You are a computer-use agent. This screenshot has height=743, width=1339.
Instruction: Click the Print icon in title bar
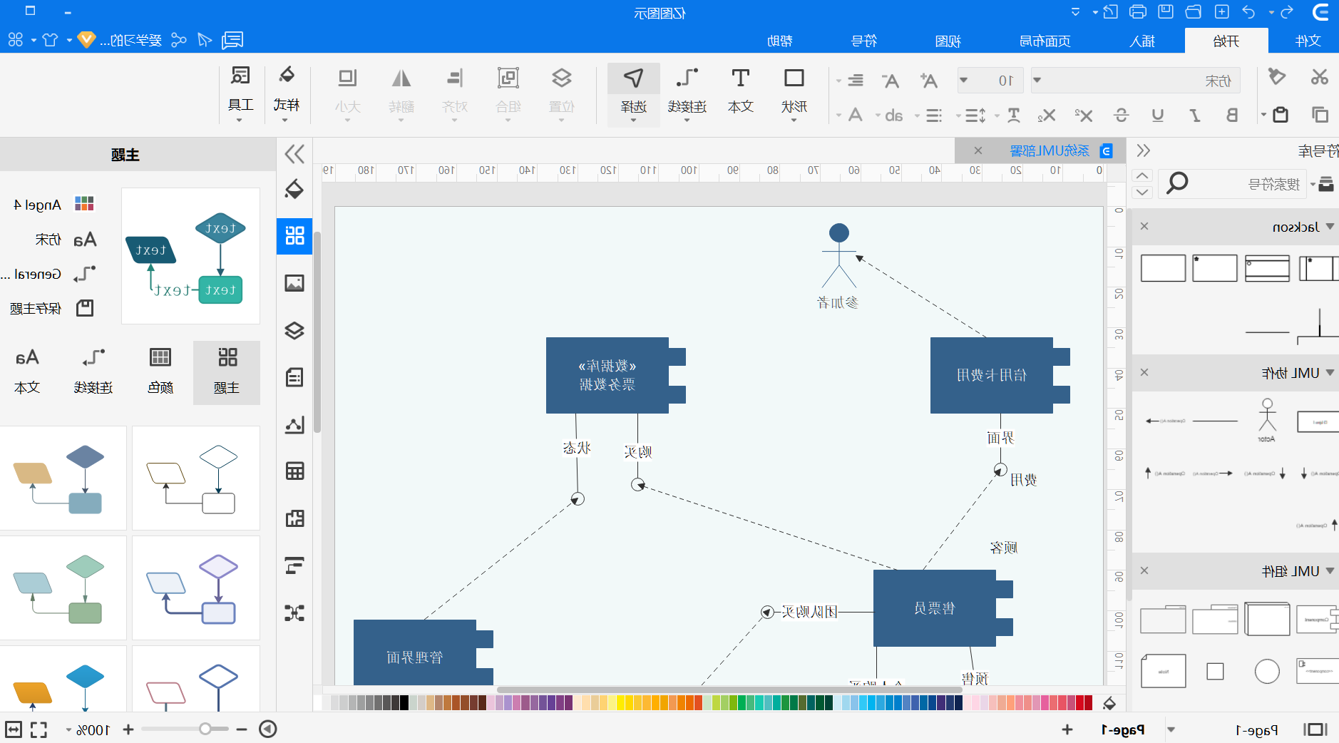coord(1138,12)
